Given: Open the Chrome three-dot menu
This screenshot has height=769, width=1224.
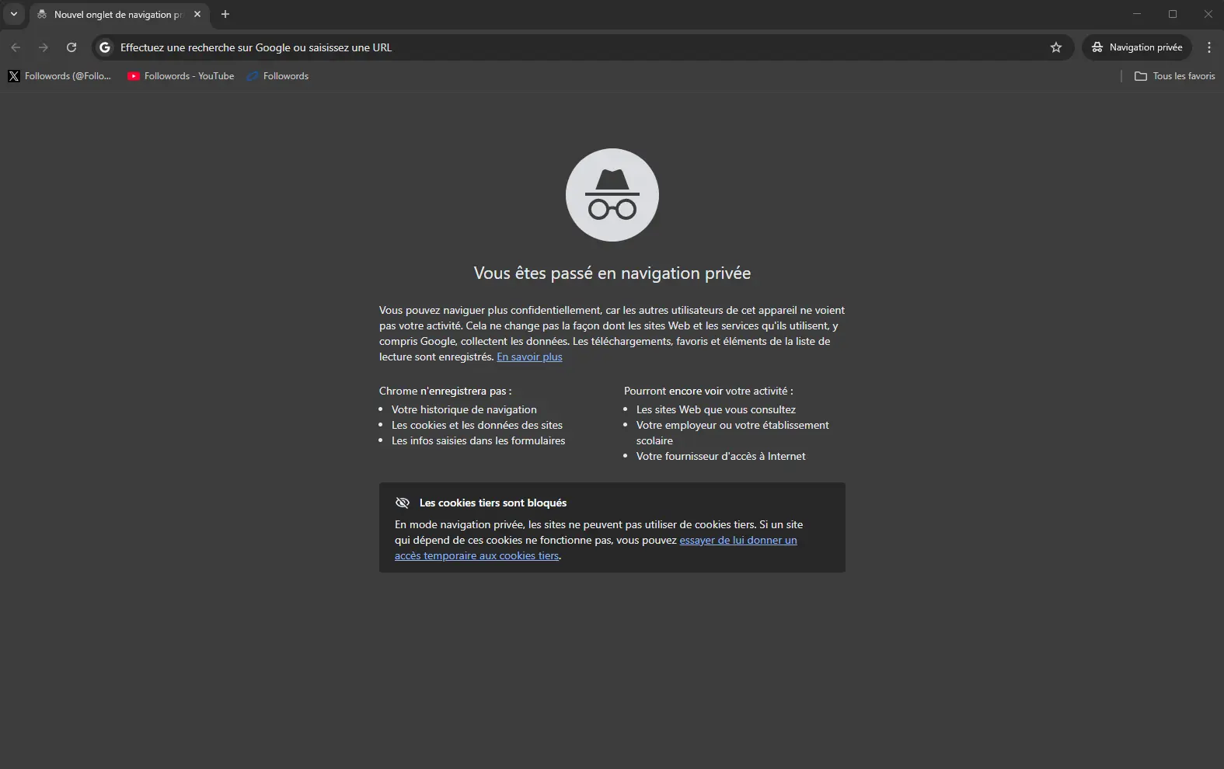Looking at the screenshot, I should coord(1209,47).
